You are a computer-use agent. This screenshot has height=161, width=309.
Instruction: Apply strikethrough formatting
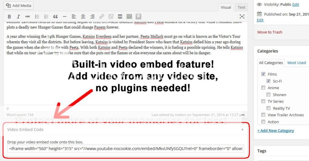[27, 17]
